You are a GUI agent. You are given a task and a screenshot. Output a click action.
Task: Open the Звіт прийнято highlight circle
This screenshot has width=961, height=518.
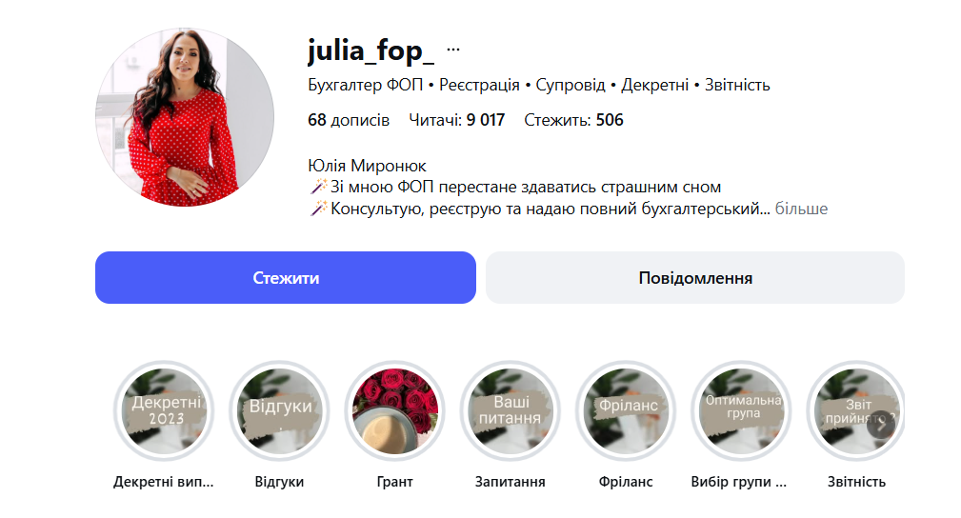855,410
